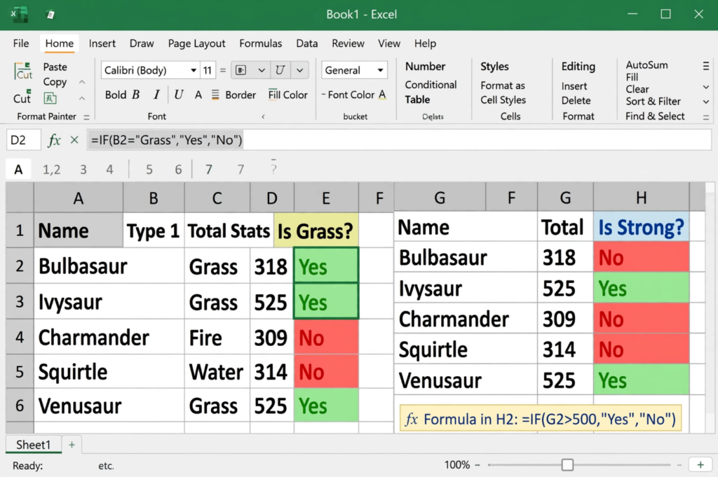Click Conditional formatting

[431, 85]
